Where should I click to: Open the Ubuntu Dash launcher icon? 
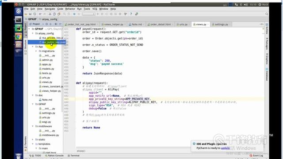coord(19,11)
